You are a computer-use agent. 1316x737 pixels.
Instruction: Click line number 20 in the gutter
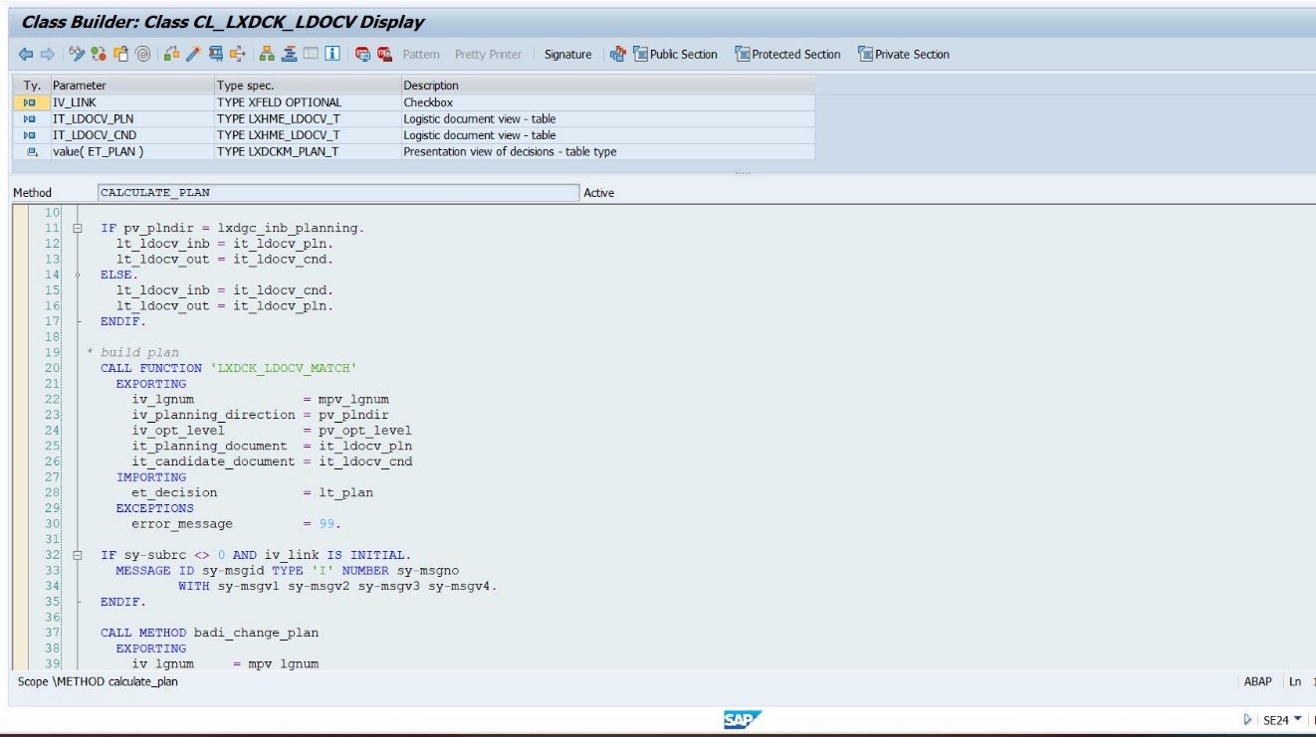(x=53, y=368)
